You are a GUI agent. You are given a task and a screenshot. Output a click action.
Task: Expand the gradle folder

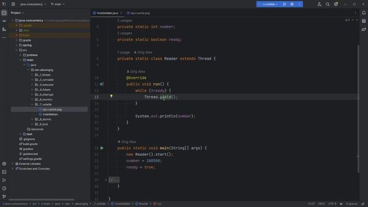(x=17, y=40)
